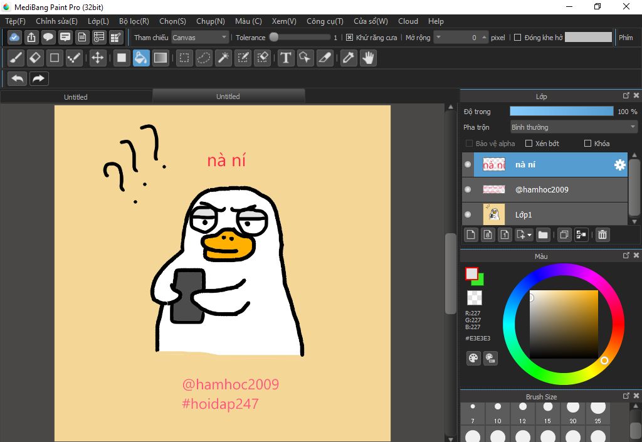
Task: Select the Select Pen tool
Action: pyautogui.click(x=243, y=58)
